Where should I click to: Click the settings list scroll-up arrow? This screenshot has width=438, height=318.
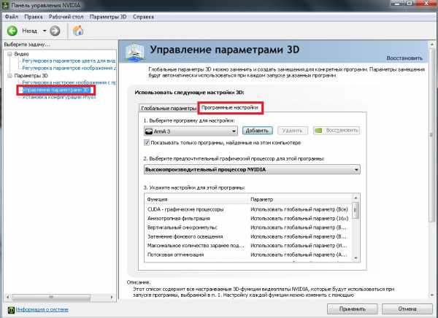click(356, 198)
